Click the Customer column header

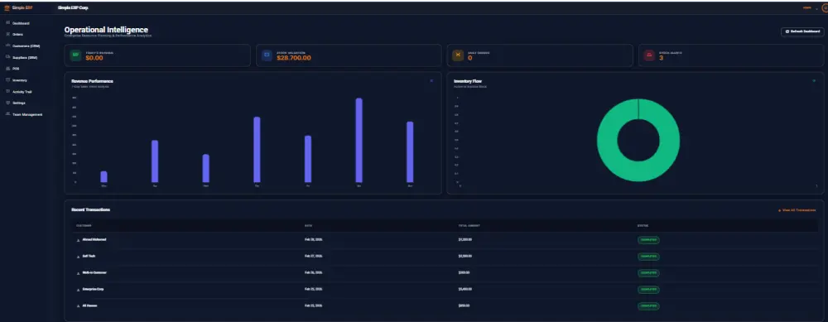coord(84,225)
